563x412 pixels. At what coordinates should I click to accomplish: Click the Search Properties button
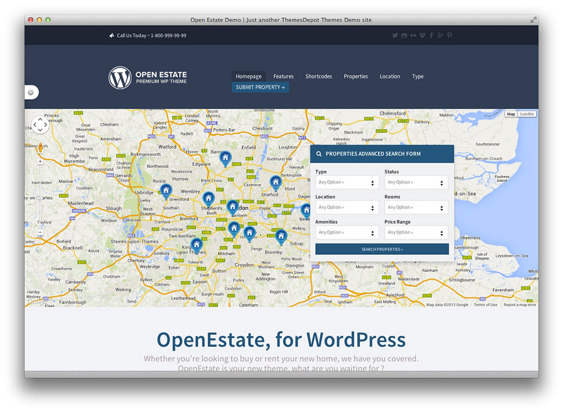click(x=382, y=249)
